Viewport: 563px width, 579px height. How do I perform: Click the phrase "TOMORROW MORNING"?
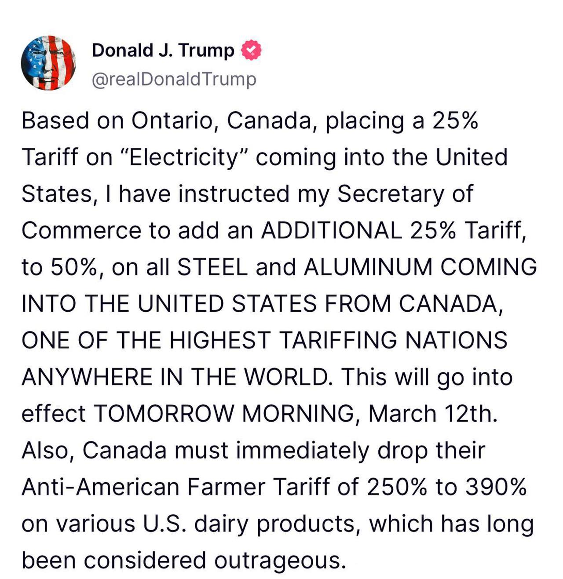pyautogui.click(x=224, y=414)
